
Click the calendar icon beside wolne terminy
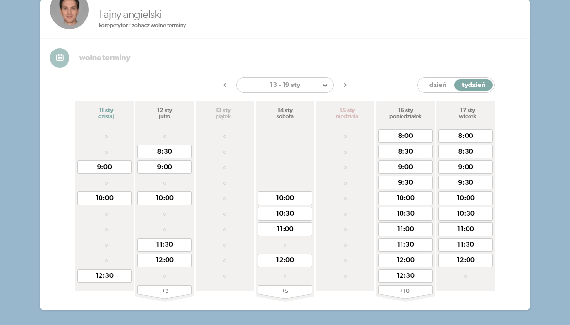coord(60,58)
